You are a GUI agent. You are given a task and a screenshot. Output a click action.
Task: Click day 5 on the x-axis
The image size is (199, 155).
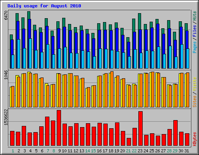click(x=36, y=151)
